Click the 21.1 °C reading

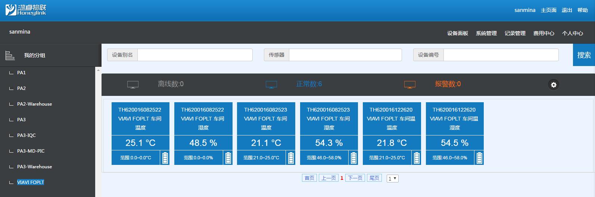[x=266, y=143]
